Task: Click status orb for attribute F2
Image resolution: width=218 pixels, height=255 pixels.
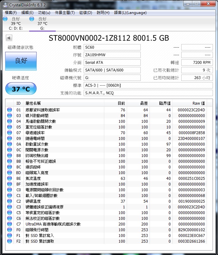Action: click(10, 241)
